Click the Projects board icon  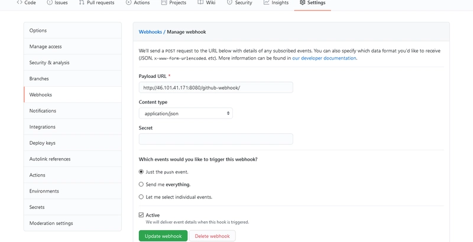pos(164,2)
